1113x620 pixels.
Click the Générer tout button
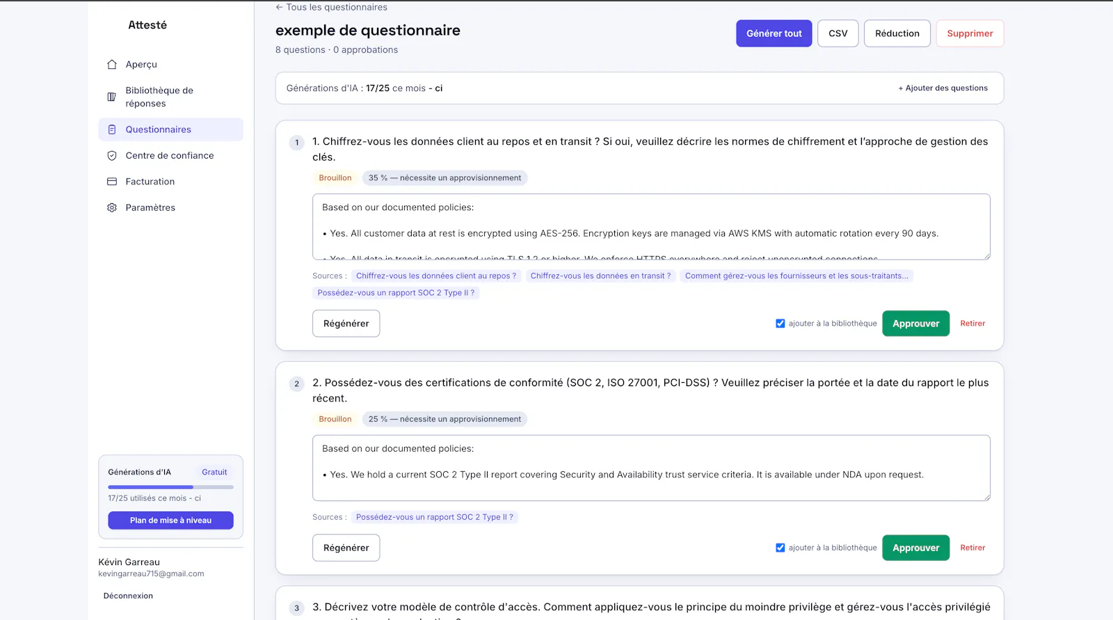coord(774,33)
